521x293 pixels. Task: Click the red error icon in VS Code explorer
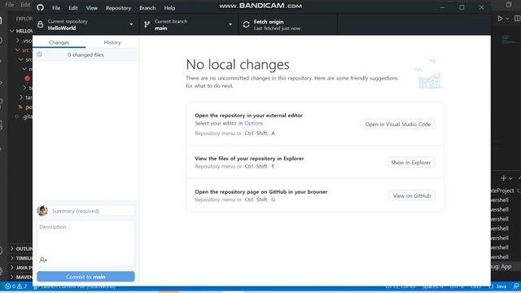click(x=27, y=78)
